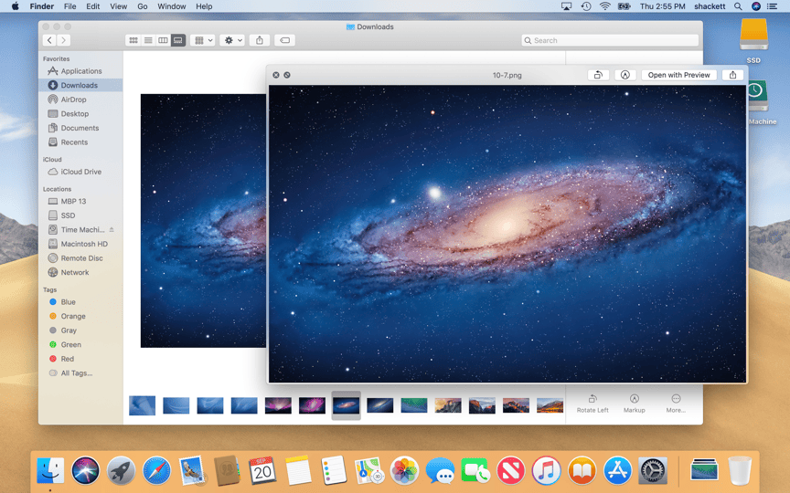Open Spotlight search in menu bar
Viewport: 790px width, 493px height.
[x=738, y=6]
